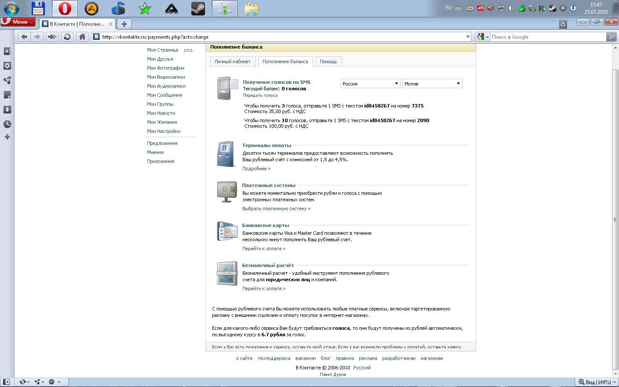
Task: Close the В Контакте tab
Action: (x=110, y=24)
